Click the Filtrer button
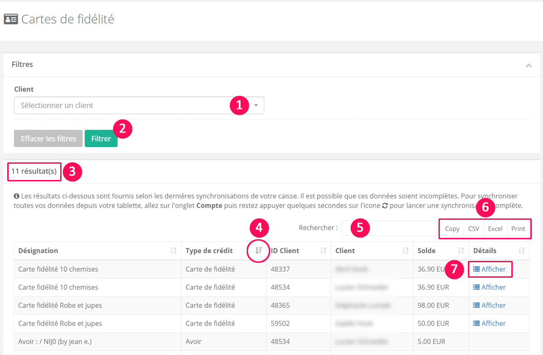This screenshot has height=355, width=543. 101,138
